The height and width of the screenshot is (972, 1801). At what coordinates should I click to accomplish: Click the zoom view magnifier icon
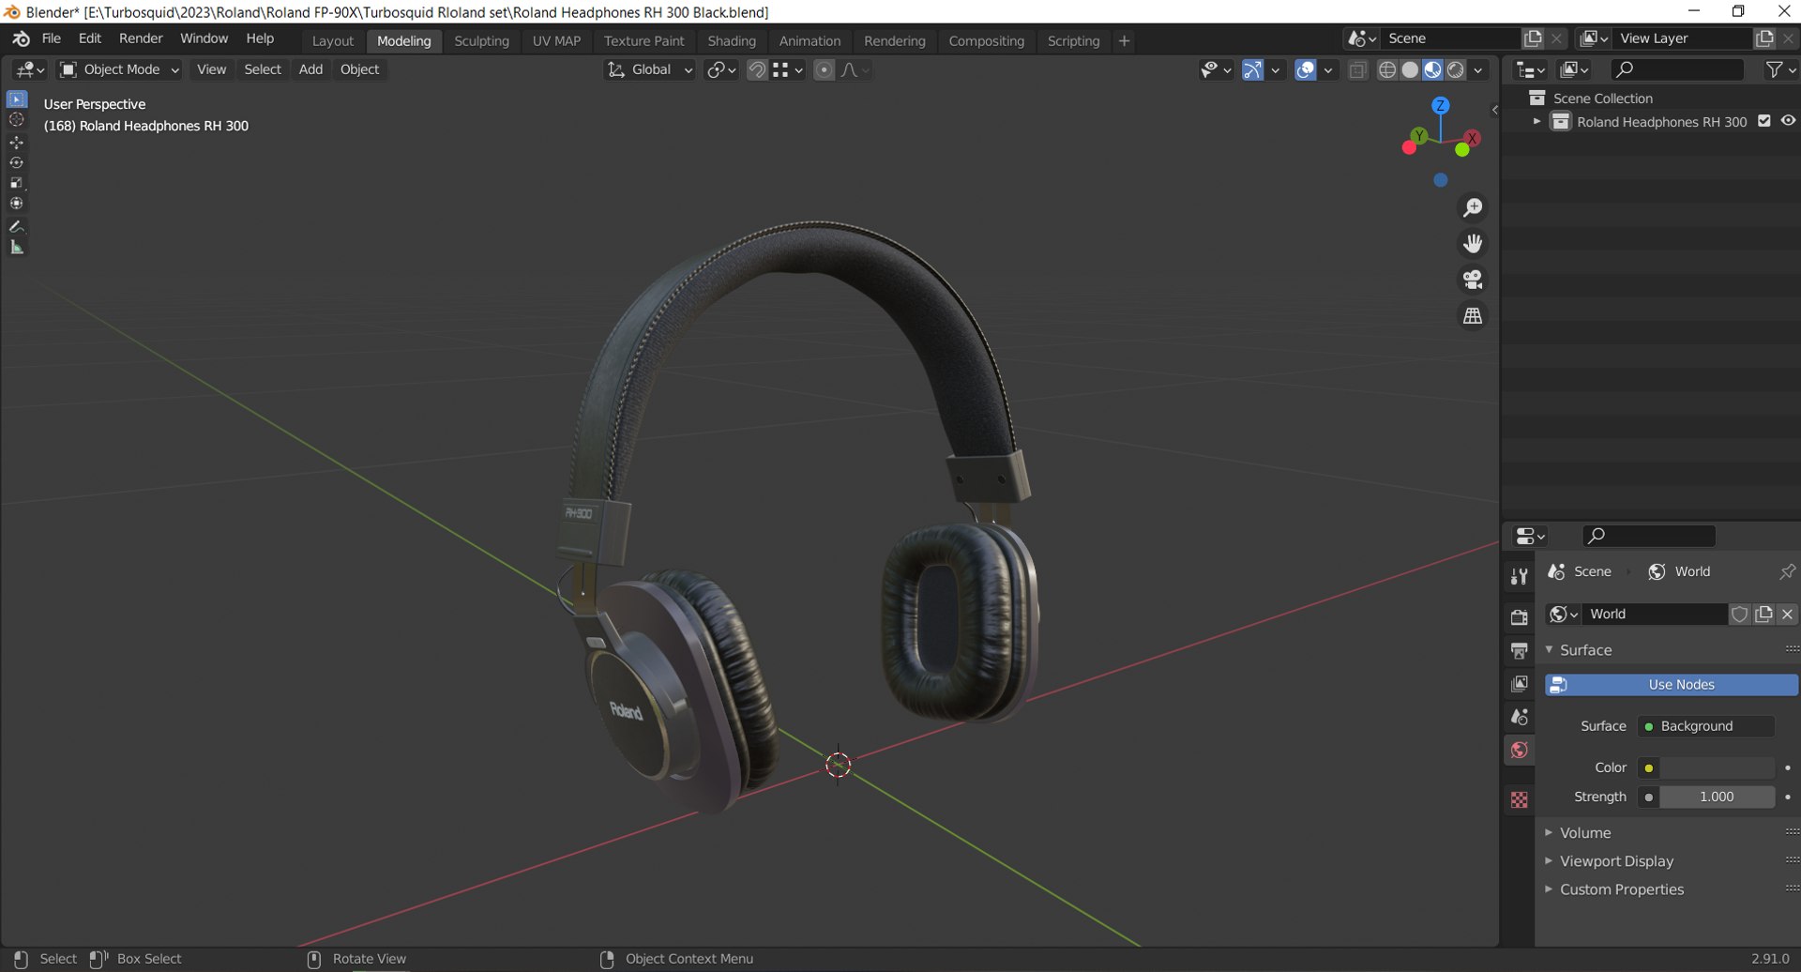(1473, 207)
